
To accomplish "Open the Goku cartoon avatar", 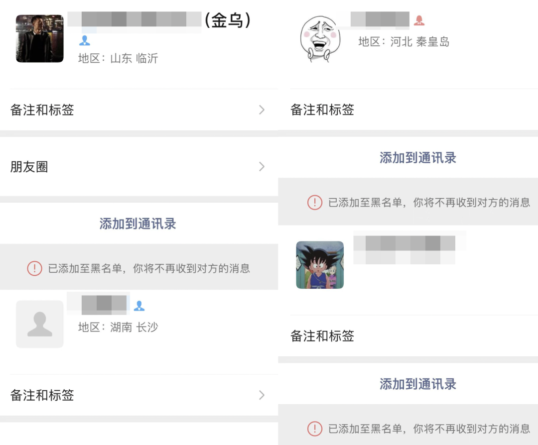I will 320,265.
